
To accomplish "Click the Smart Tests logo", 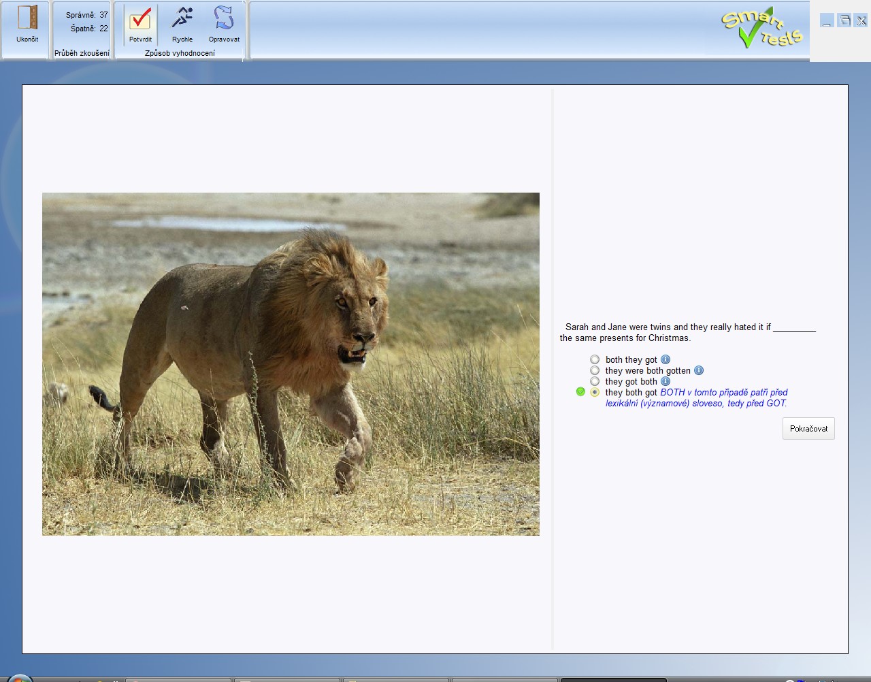I will [761, 29].
